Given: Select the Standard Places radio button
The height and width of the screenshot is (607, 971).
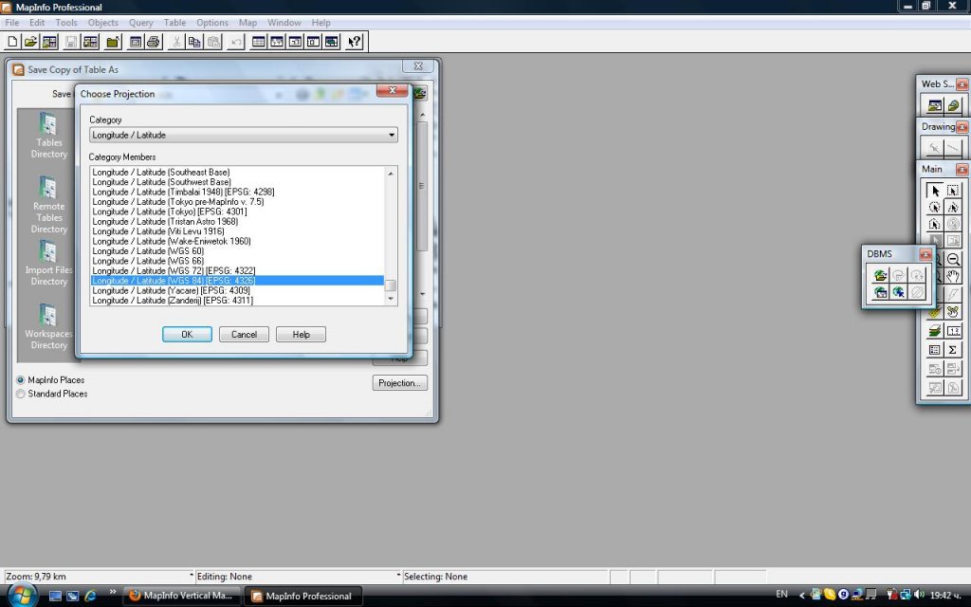Looking at the screenshot, I should pos(21,394).
